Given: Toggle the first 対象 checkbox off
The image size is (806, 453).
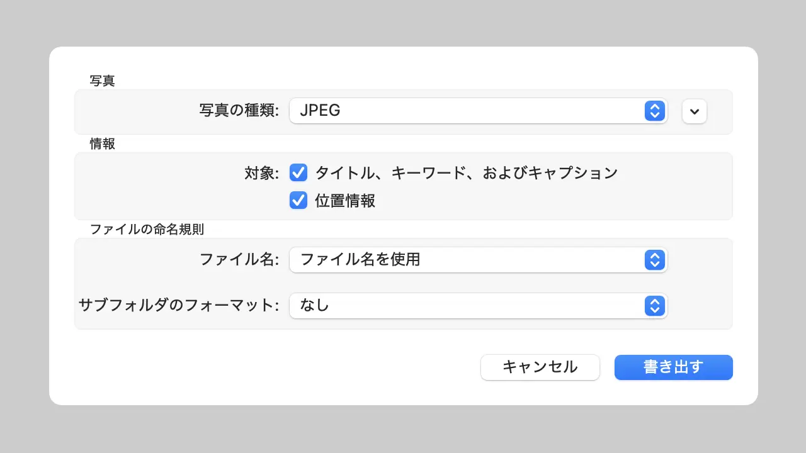Looking at the screenshot, I should 298,172.
